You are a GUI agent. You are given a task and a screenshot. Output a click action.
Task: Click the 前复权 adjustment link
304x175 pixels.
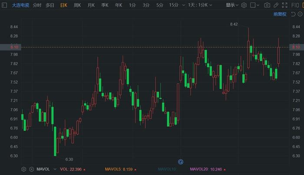coord(281,14)
